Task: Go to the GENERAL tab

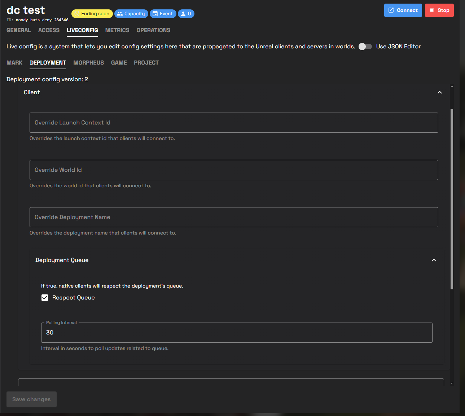Action: tap(19, 30)
